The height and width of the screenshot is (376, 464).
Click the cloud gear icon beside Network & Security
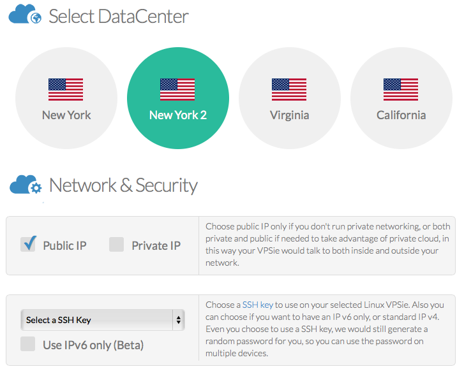26,185
